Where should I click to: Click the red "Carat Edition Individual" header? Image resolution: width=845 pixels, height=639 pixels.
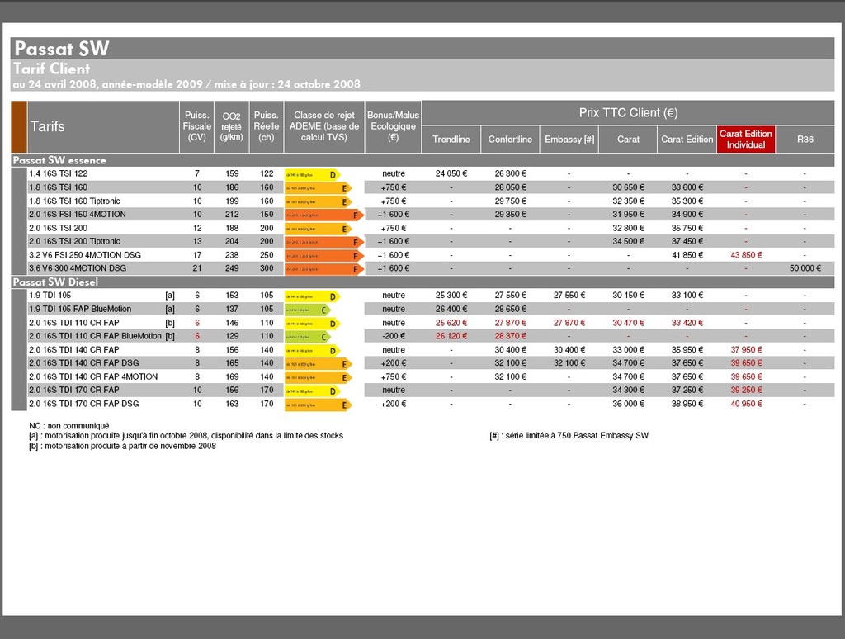(746, 140)
